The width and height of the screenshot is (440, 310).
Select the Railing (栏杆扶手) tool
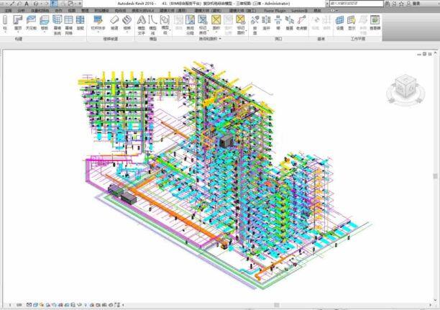click(x=98, y=22)
